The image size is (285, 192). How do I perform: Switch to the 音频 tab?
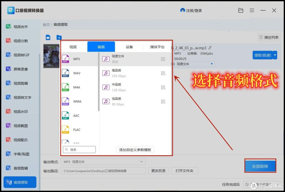point(101,47)
